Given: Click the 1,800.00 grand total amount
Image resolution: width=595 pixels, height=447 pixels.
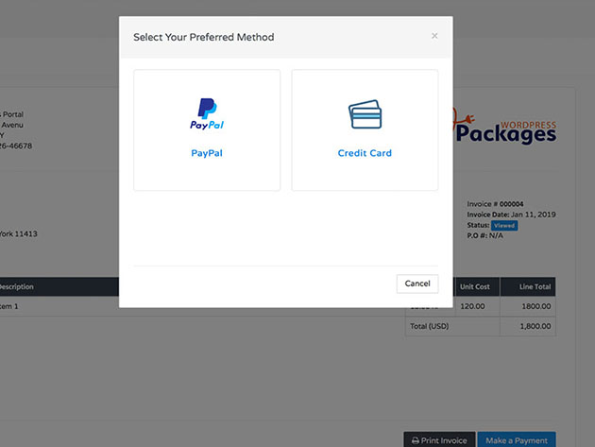Looking at the screenshot, I should [535, 326].
